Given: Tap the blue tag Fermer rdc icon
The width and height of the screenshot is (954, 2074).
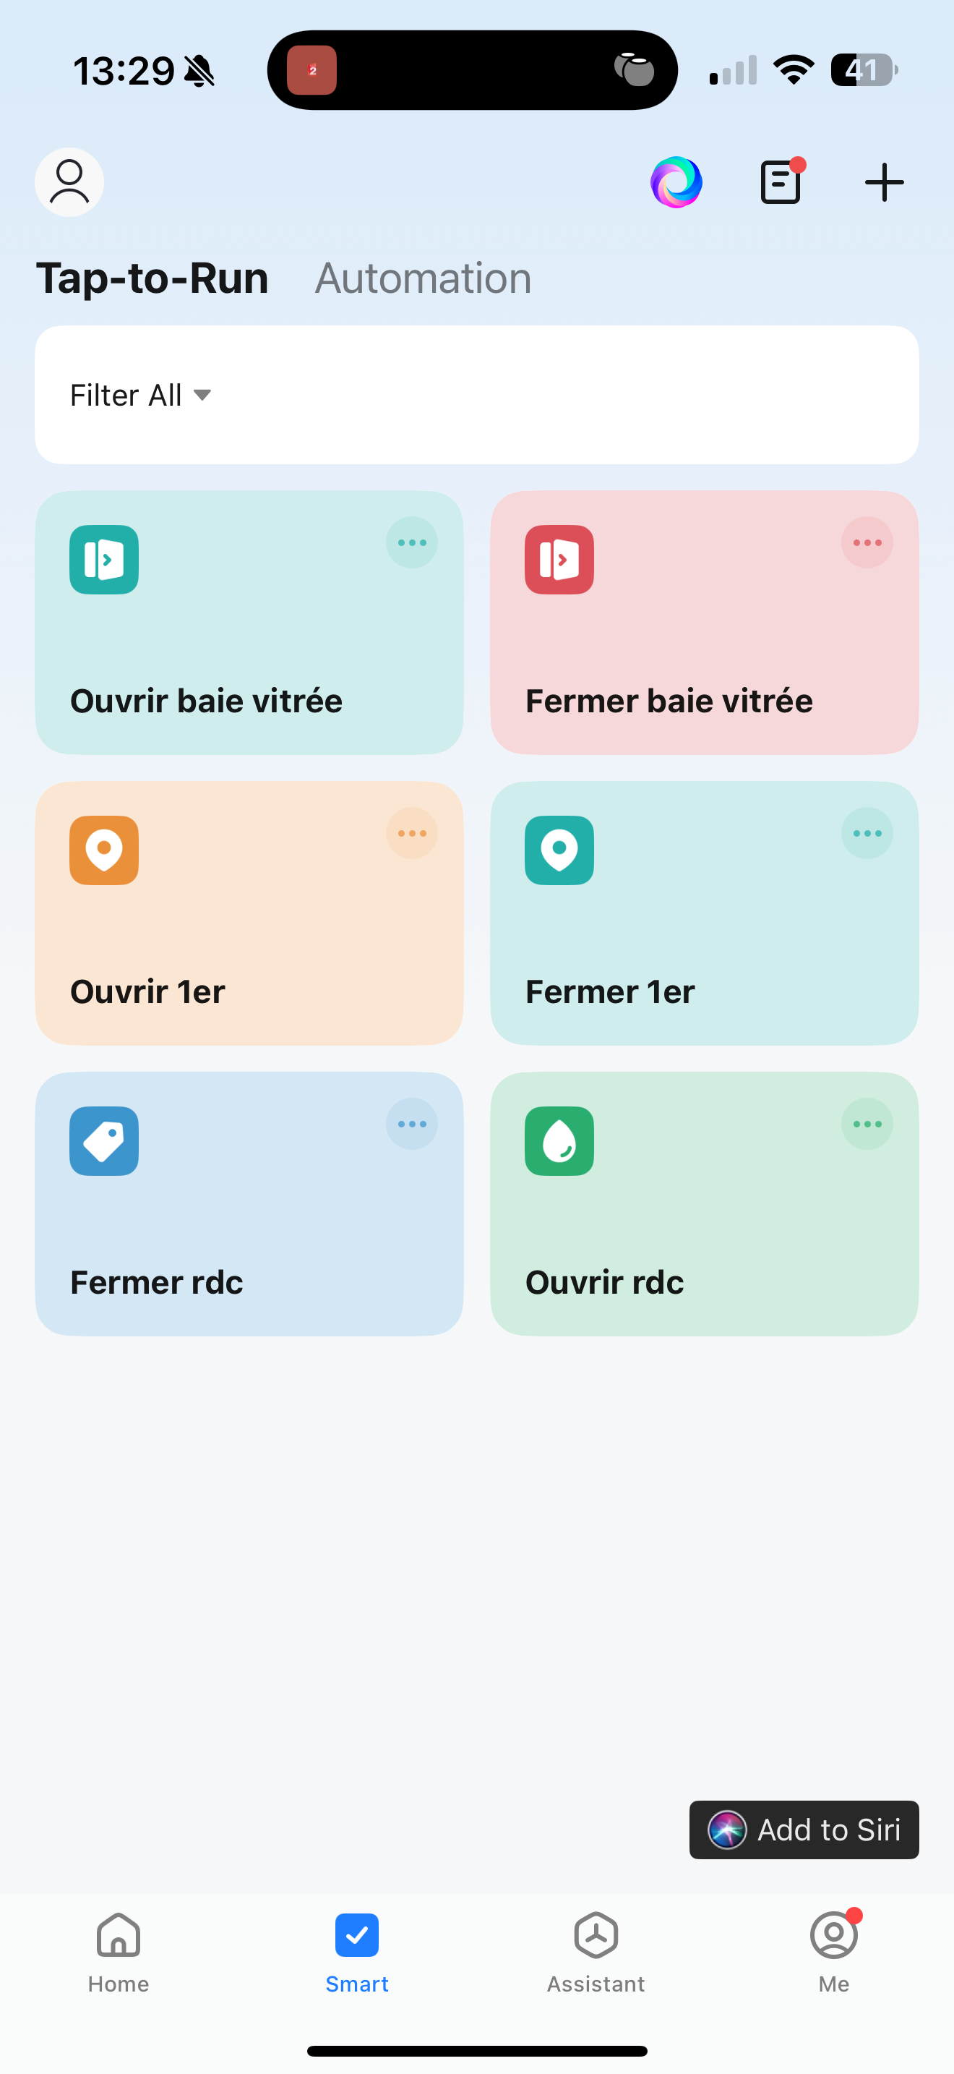Looking at the screenshot, I should pyautogui.click(x=104, y=1141).
